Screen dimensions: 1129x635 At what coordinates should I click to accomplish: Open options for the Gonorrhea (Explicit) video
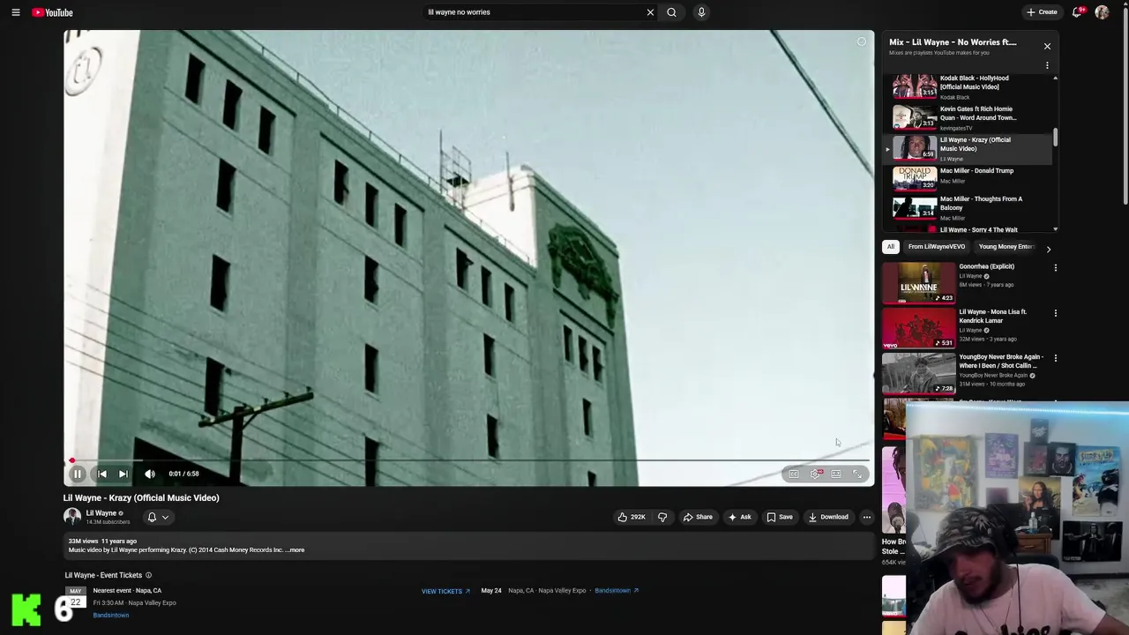1055,267
